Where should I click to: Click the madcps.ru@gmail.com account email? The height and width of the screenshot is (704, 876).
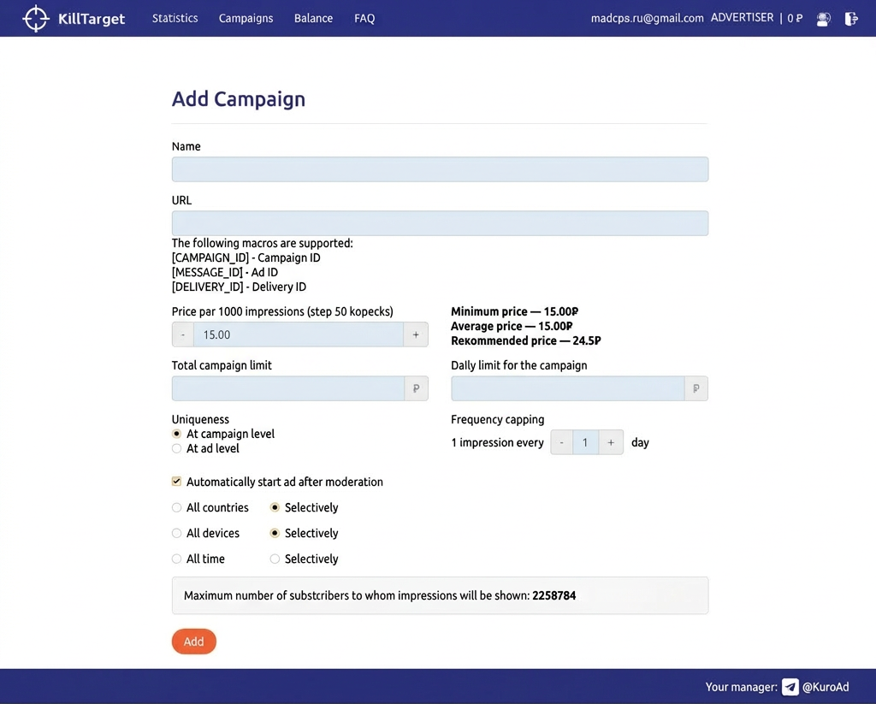click(647, 19)
